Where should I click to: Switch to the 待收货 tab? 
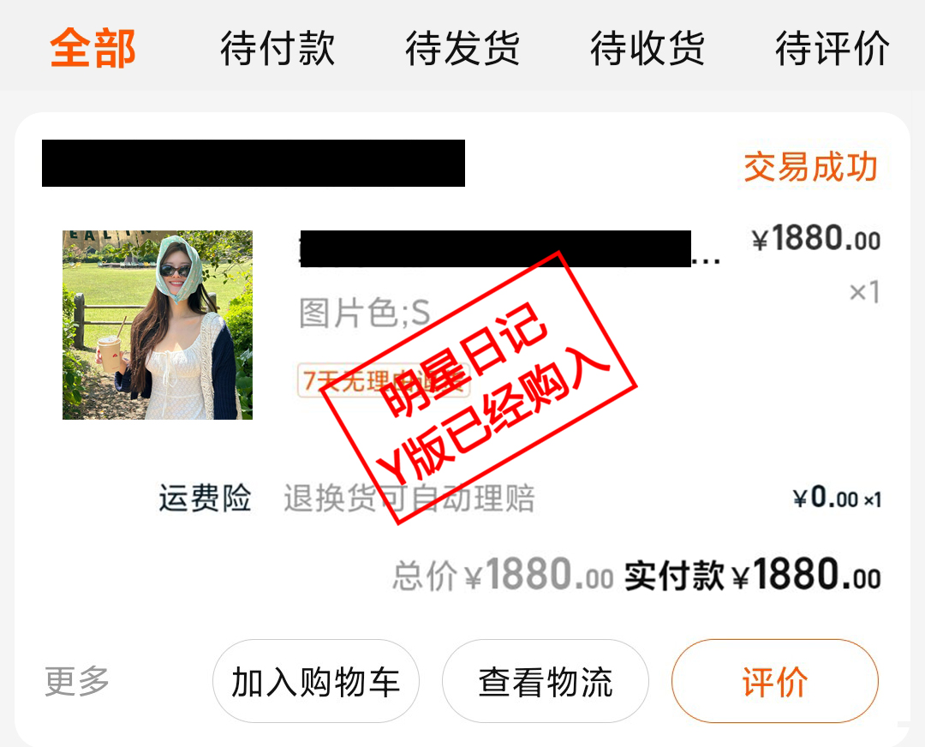pyautogui.click(x=647, y=48)
